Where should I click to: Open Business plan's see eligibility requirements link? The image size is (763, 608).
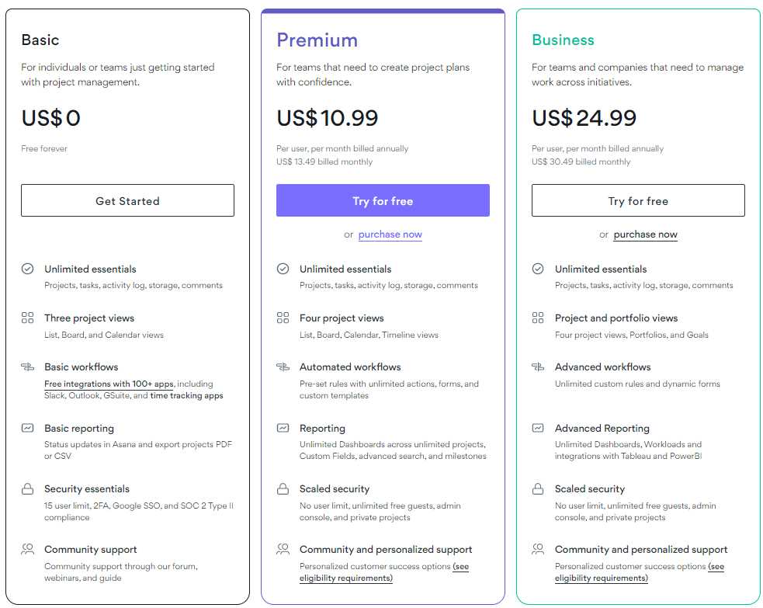pyautogui.click(x=640, y=572)
